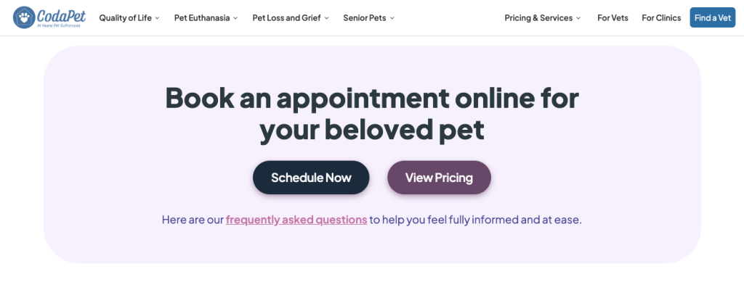
Task: Click the View Pricing button
Action: click(439, 178)
